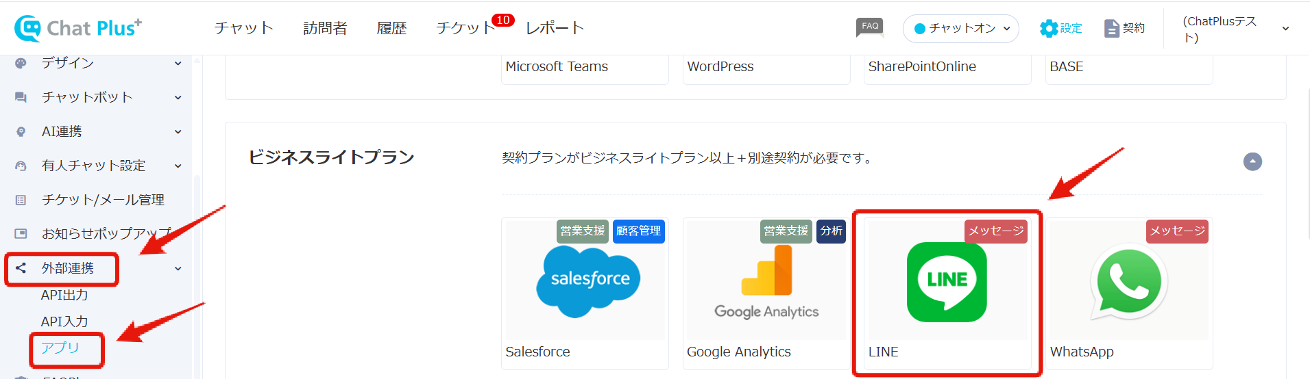Open the FAQ icon in header
Viewport: 1310px width, 379px height.
[x=870, y=27]
